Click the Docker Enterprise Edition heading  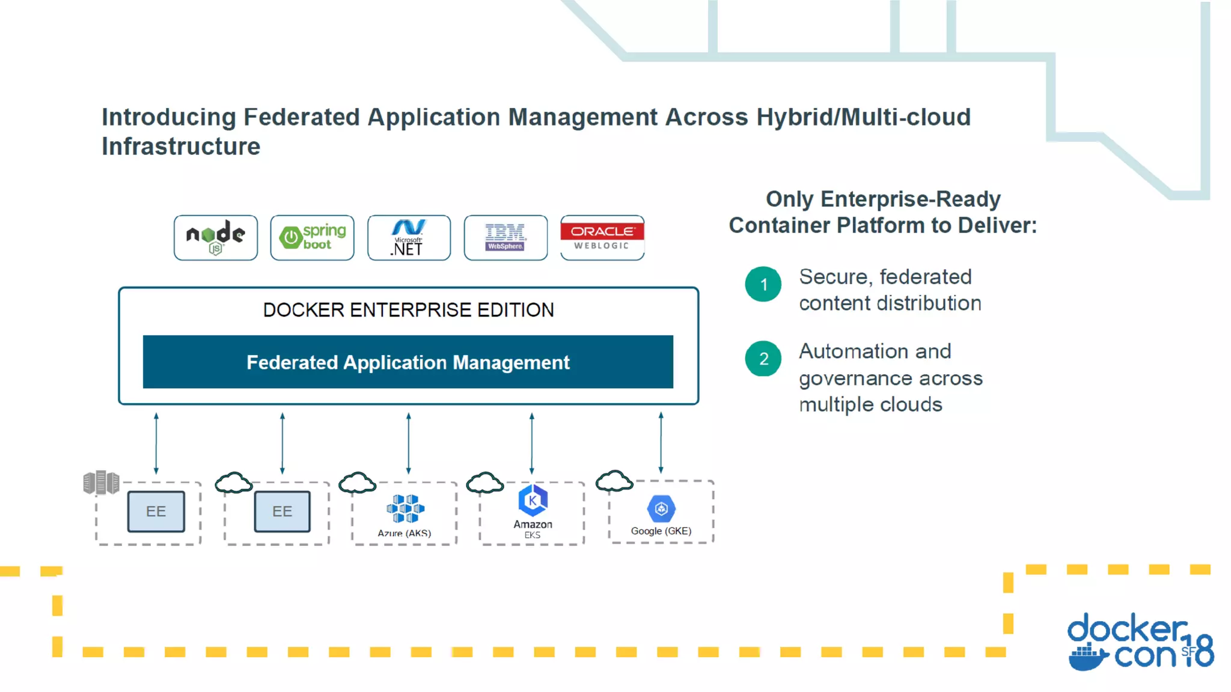[x=408, y=310]
